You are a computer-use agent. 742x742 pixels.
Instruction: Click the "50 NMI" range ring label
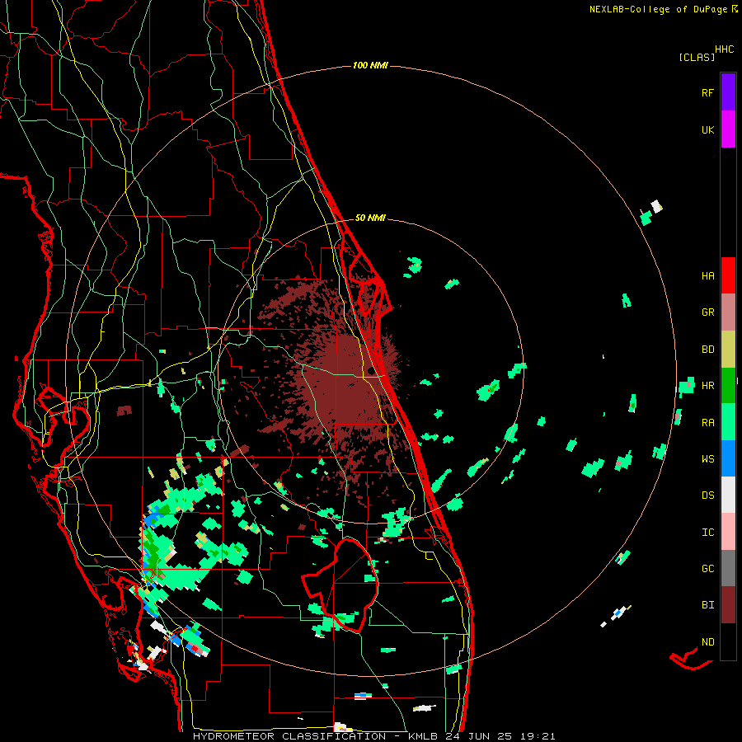click(370, 218)
